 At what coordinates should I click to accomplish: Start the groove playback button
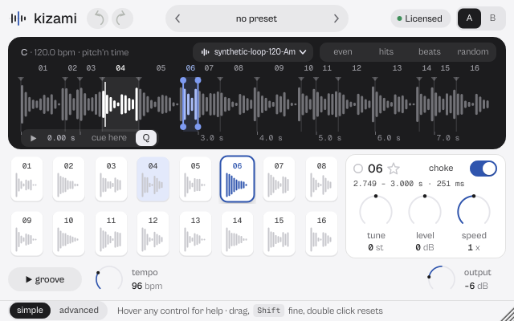45,279
